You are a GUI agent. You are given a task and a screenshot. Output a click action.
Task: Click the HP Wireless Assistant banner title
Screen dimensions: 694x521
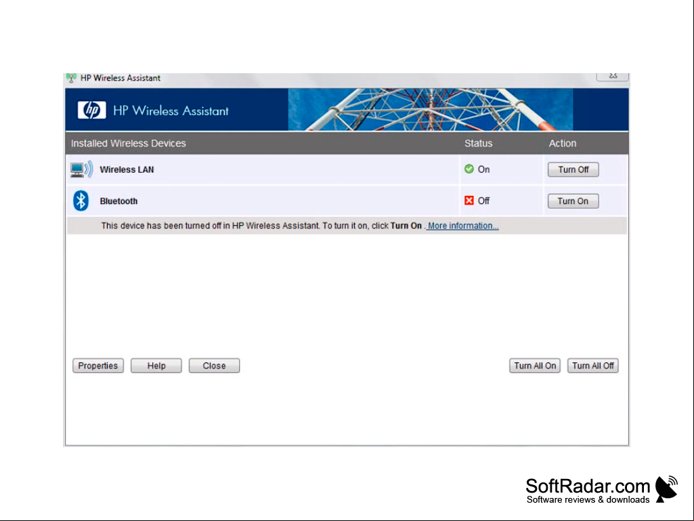(x=171, y=110)
